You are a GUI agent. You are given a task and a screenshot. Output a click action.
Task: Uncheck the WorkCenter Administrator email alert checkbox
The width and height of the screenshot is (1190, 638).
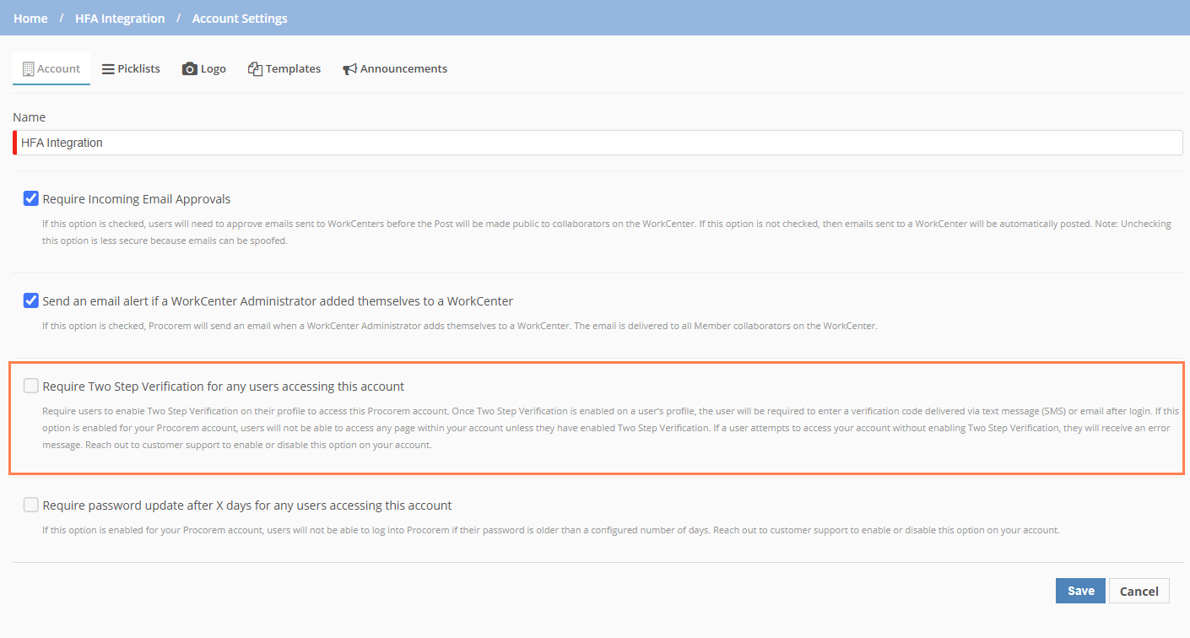click(31, 300)
